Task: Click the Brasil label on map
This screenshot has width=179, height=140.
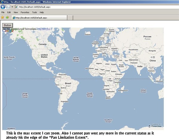Action: [68, 83]
